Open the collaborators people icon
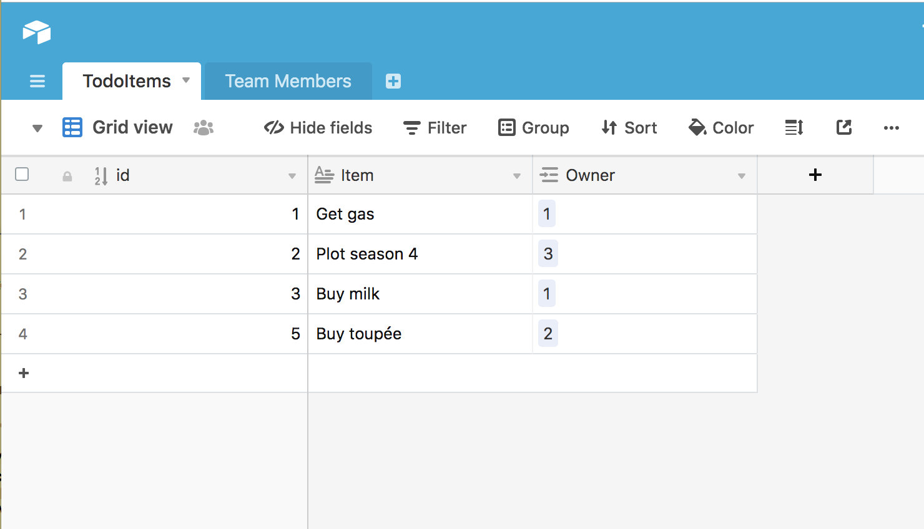Viewport: 924px width, 529px height. pyautogui.click(x=204, y=128)
